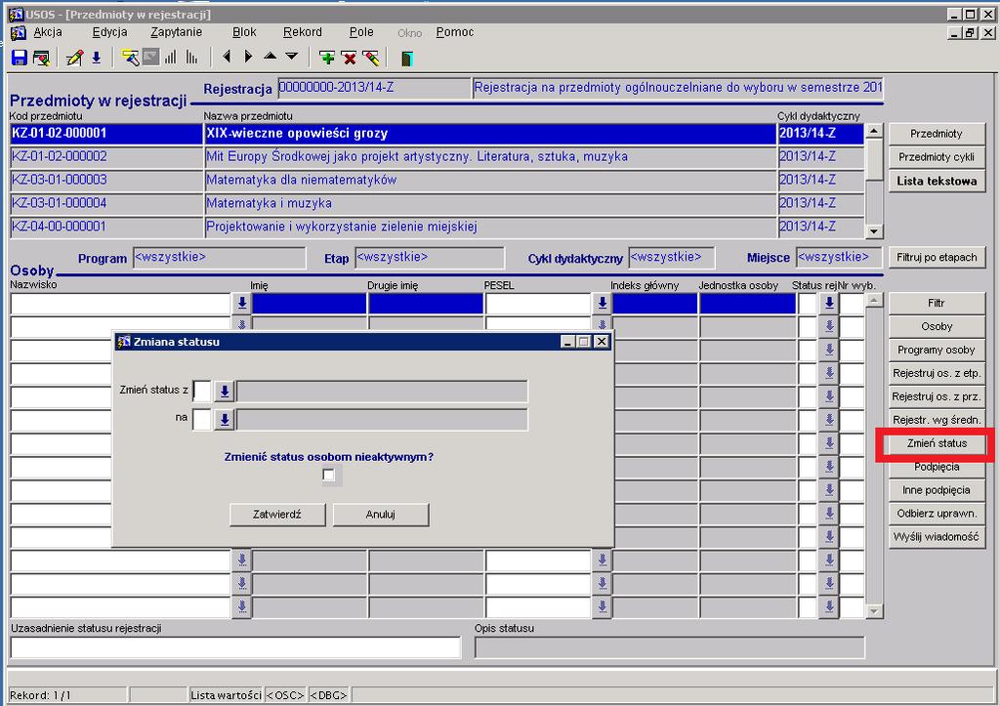Click subject list scrollbar up arrow
1000x706 pixels.
coord(874,131)
